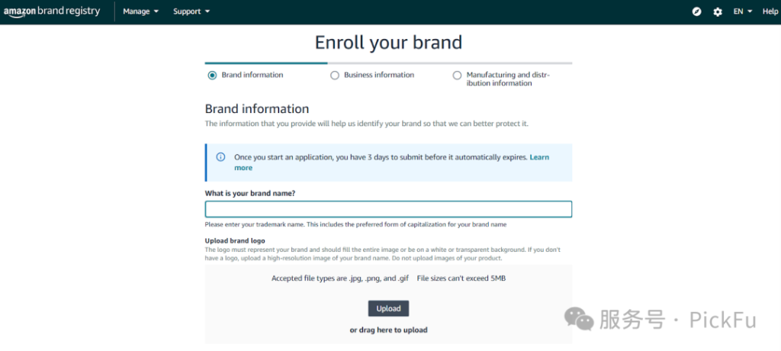Click the enrollment step progress bar
781x351 pixels.
click(x=388, y=63)
